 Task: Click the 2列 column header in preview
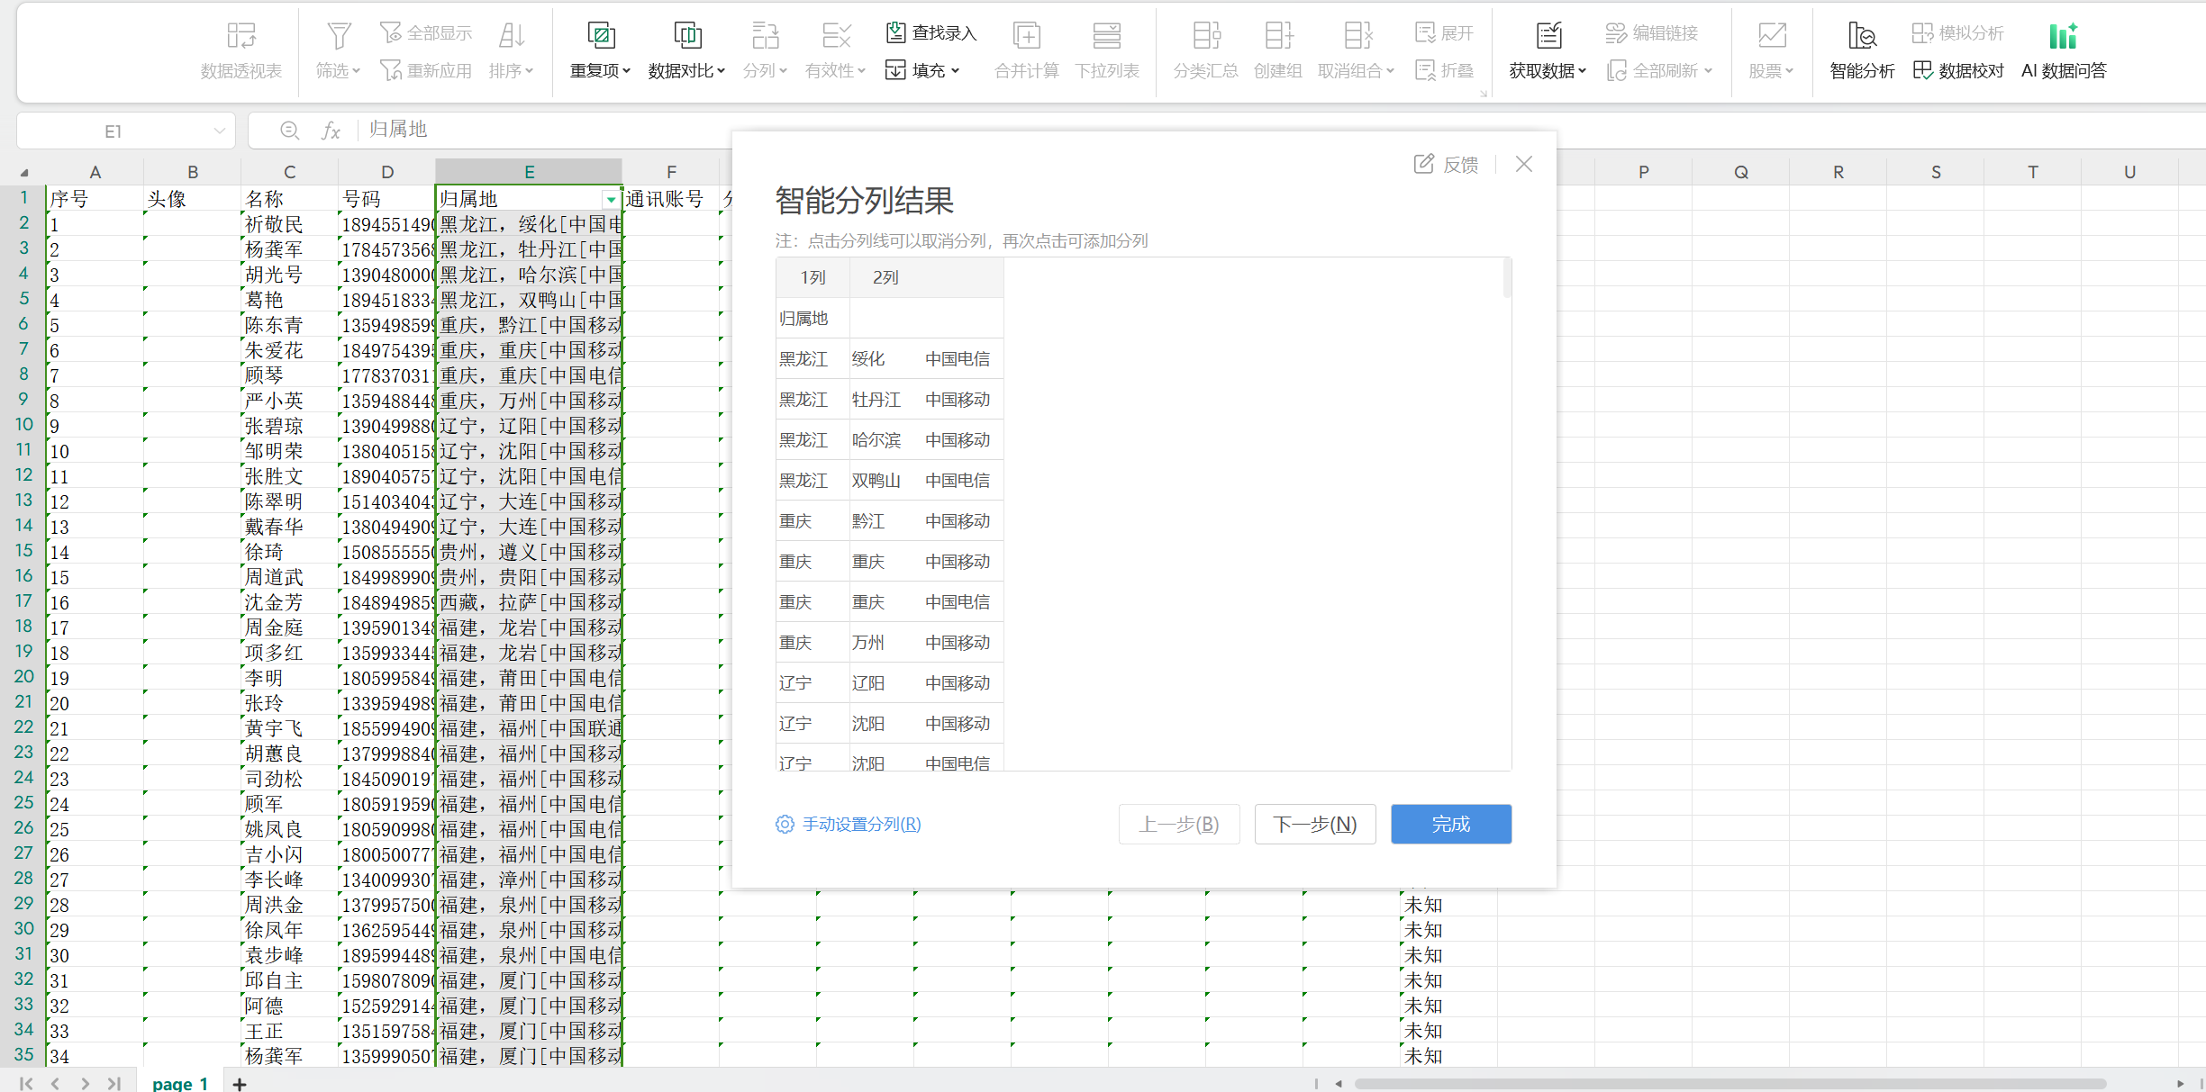885,277
